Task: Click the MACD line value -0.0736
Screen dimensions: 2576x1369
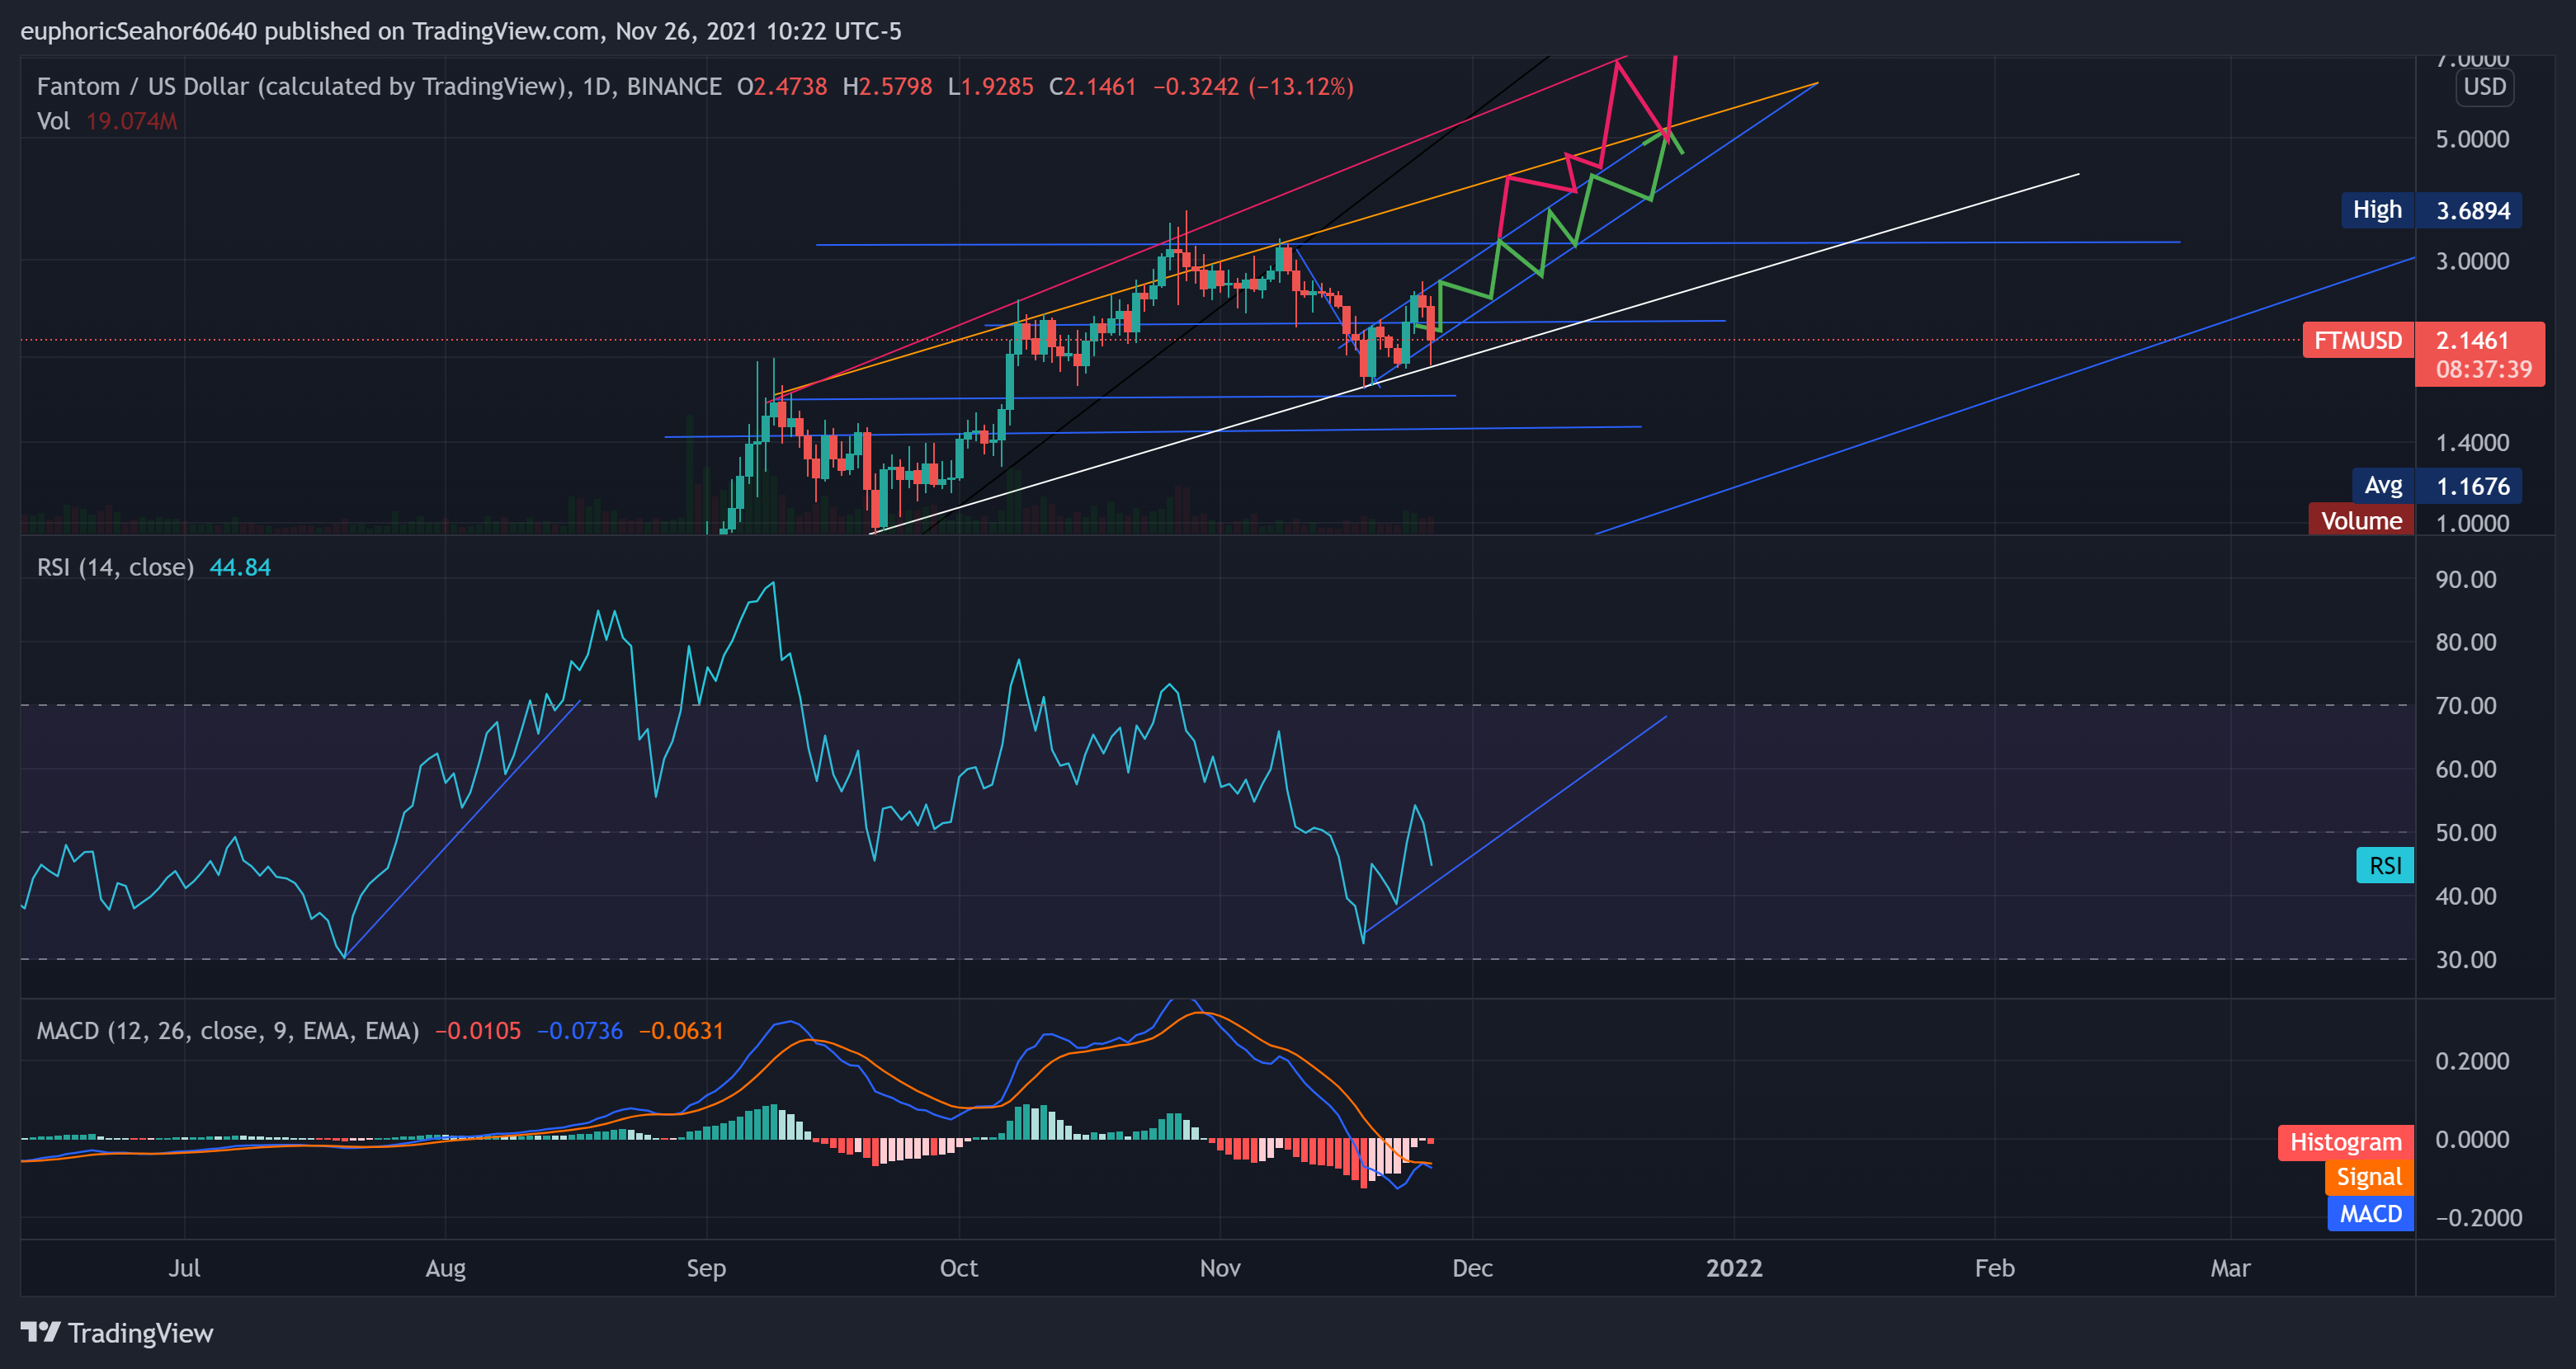Action: click(x=580, y=1030)
